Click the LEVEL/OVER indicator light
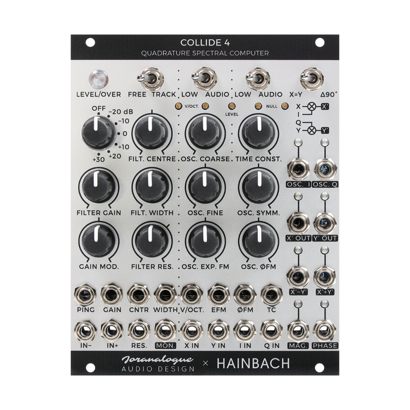This screenshot has height=410, width=410. tap(98, 78)
